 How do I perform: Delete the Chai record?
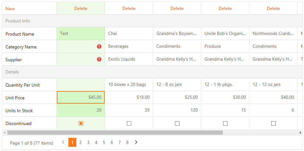[x=129, y=8]
